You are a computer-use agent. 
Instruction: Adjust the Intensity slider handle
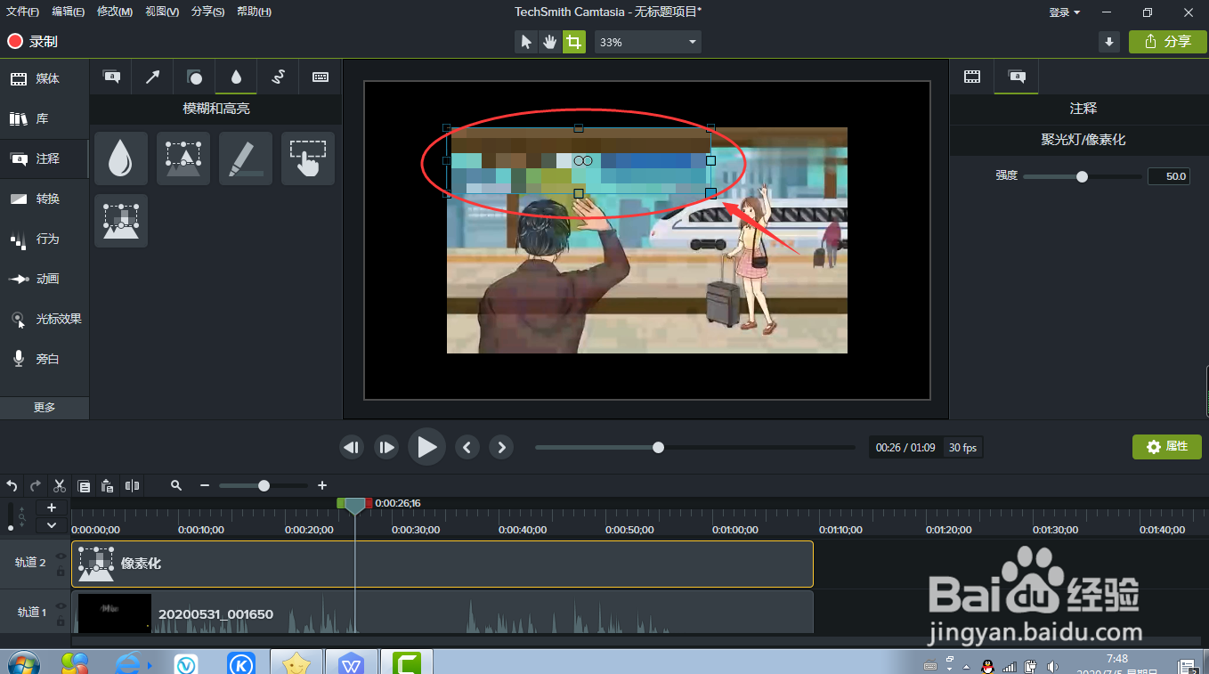(1082, 176)
